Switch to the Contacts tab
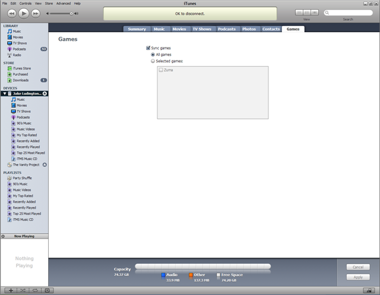Screen dimensions: 380x295 (271, 29)
